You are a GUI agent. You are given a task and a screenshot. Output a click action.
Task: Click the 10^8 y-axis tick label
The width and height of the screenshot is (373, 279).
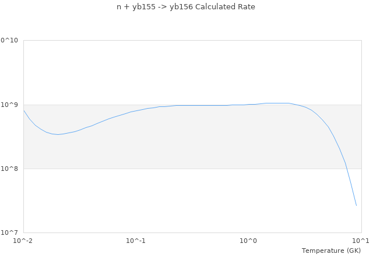coord(11,169)
